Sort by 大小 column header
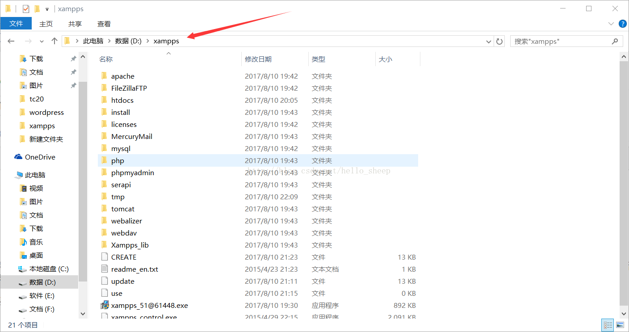The image size is (629, 332). (x=386, y=59)
